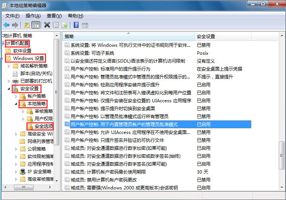
Task: Click the Properties toolbar icon
Action: point(56,25)
